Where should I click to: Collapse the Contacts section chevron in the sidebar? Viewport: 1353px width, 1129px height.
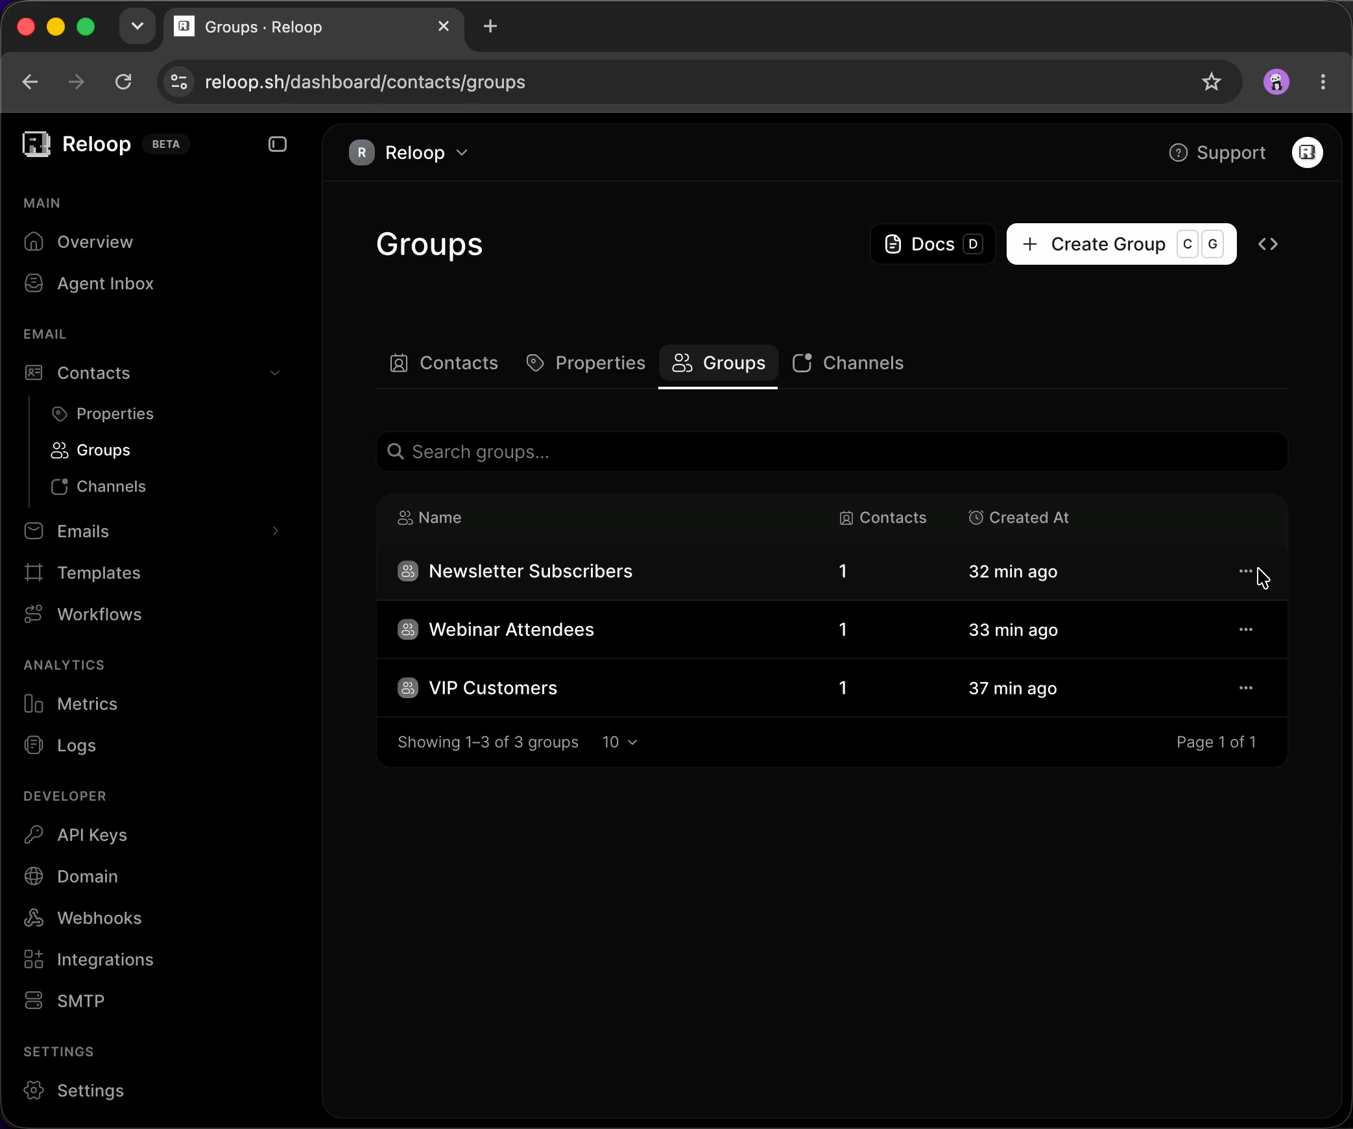click(x=275, y=373)
